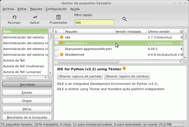This screenshot has width=189, height=127.
Task: Mark the idle package checkbox
Action: [56, 37]
